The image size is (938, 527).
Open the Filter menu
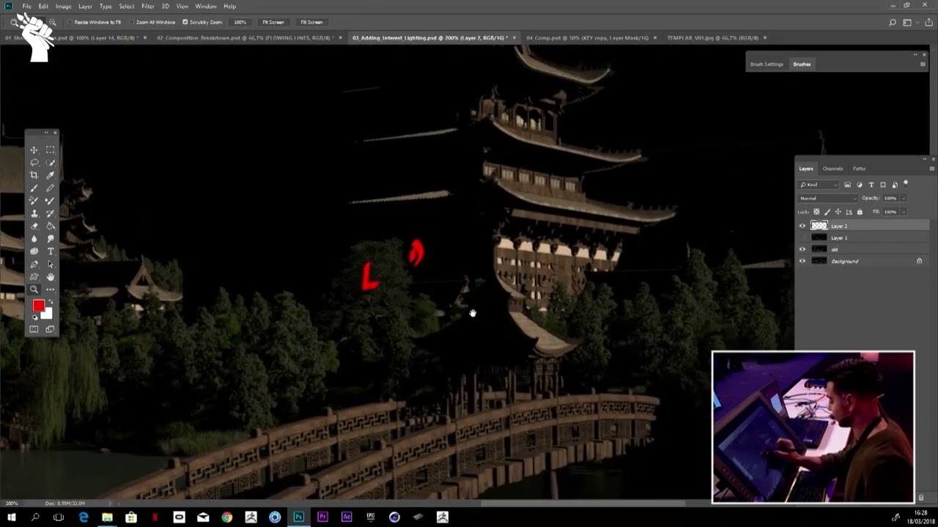pyautogui.click(x=148, y=6)
